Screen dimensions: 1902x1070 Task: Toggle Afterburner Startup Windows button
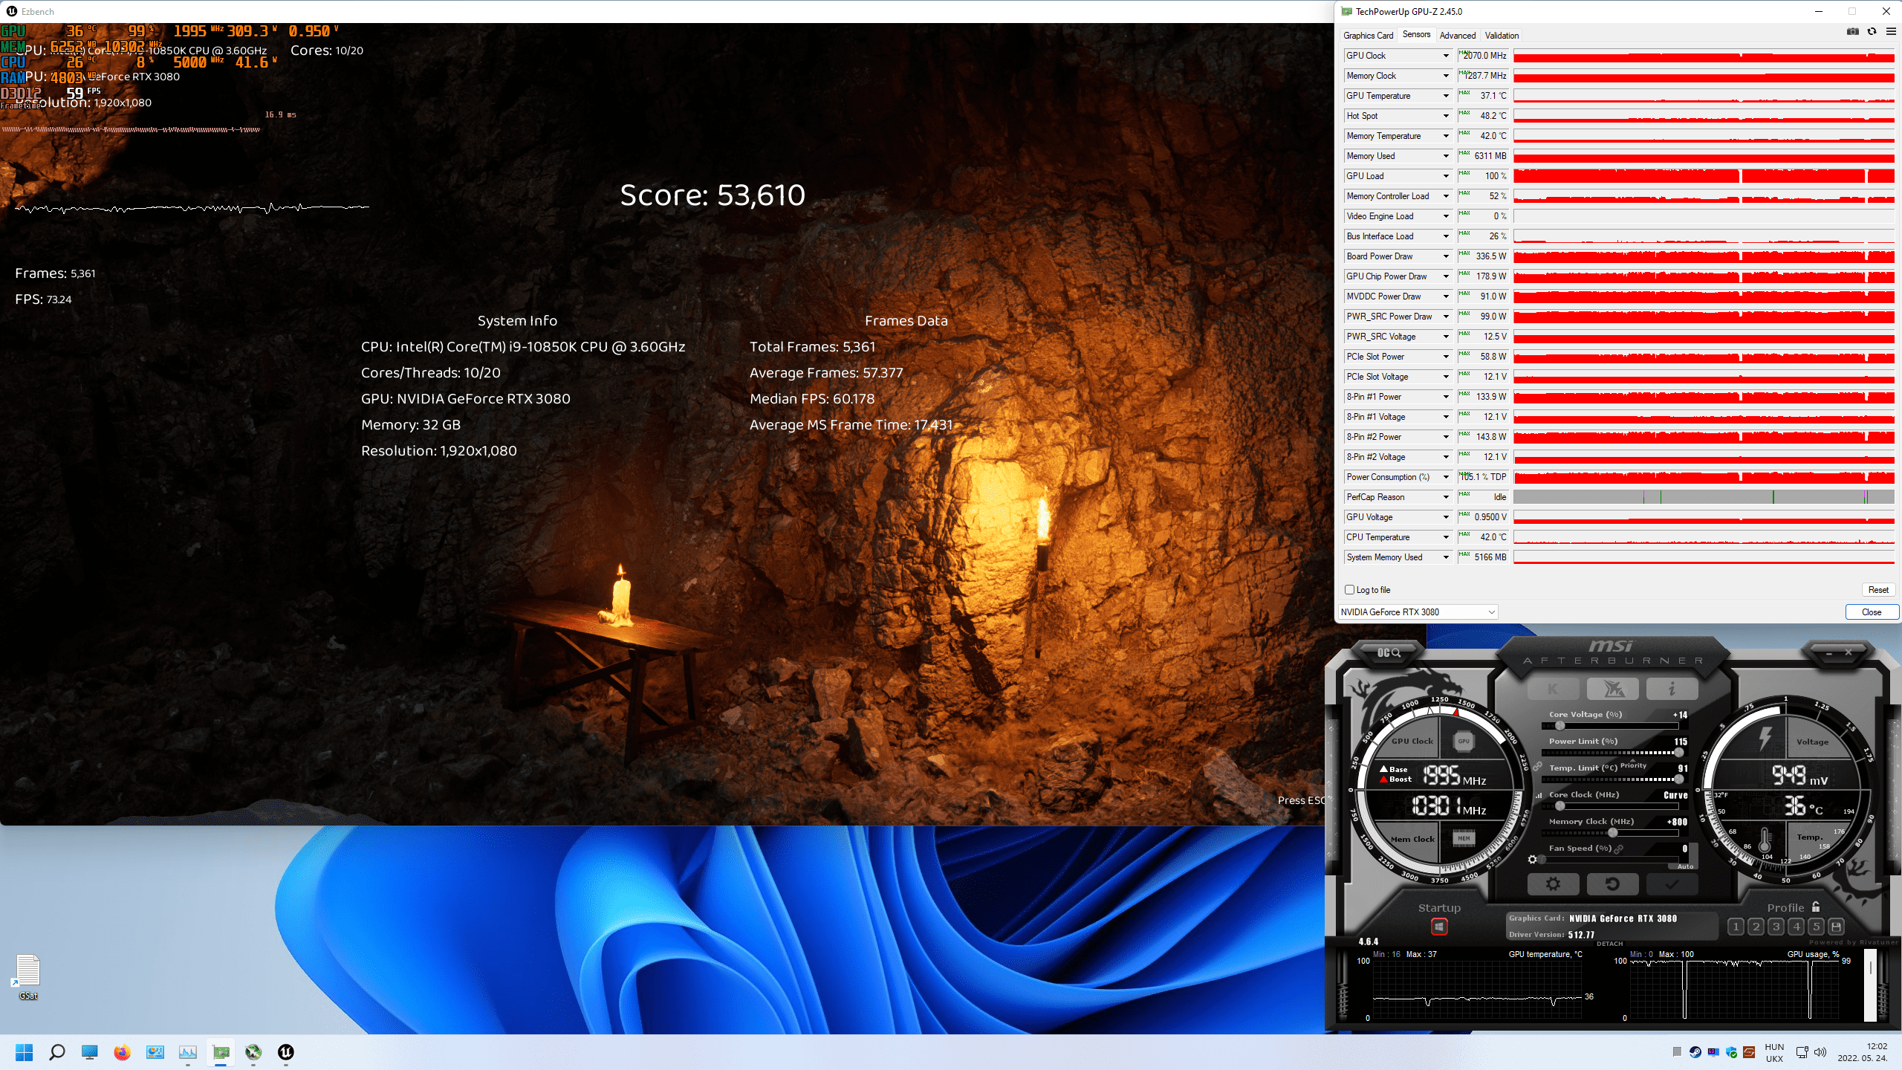click(x=1439, y=927)
